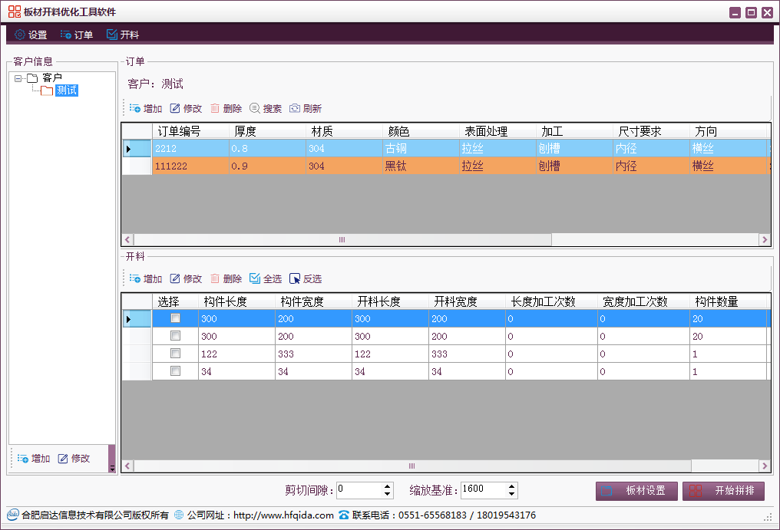Click the Search icon in the order toolbar
This screenshot has height=530, width=780.
click(255, 109)
